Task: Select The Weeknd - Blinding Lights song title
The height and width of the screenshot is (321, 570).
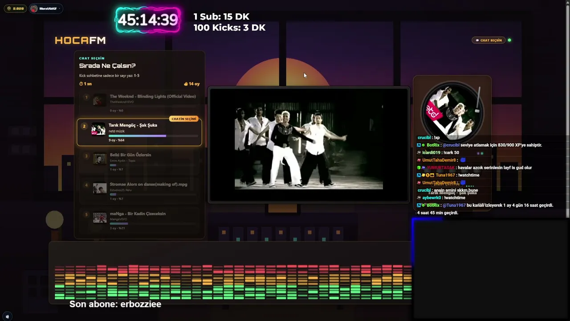Action: point(153,96)
